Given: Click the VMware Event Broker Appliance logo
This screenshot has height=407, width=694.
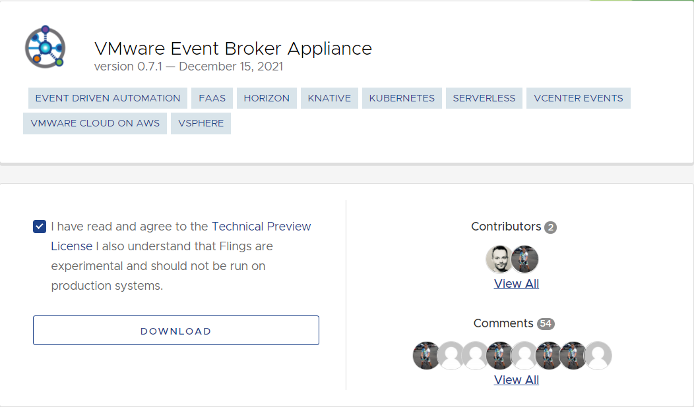Looking at the screenshot, I should [45, 47].
